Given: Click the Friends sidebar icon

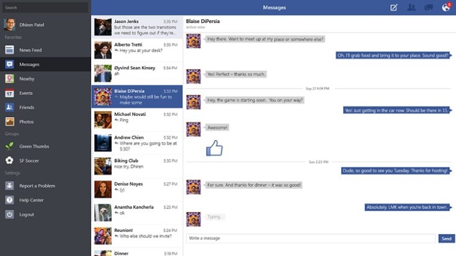Looking at the screenshot, I should (x=9, y=107).
